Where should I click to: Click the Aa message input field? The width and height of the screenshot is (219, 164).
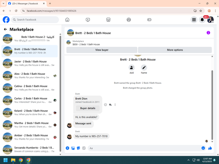pos(145,148)
